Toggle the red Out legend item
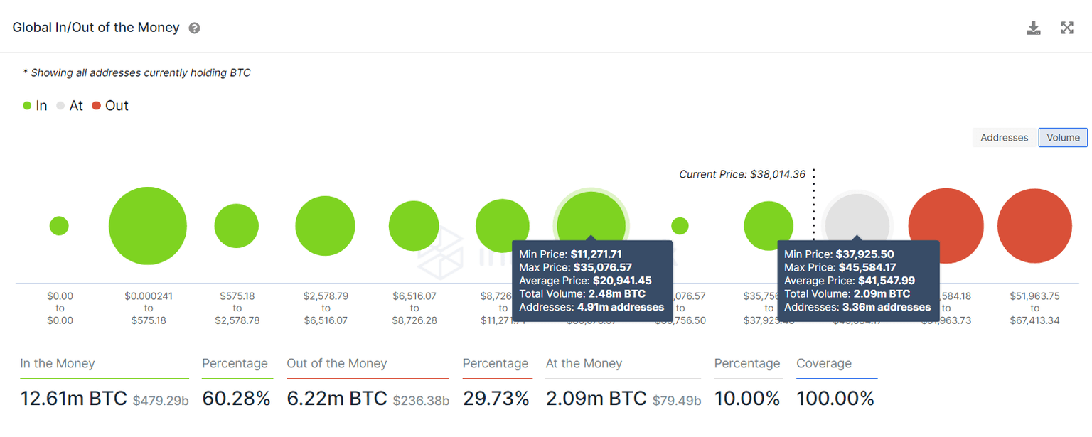Screen dimensions: 1092x437 pyautogui.click(x=110, y=106)
